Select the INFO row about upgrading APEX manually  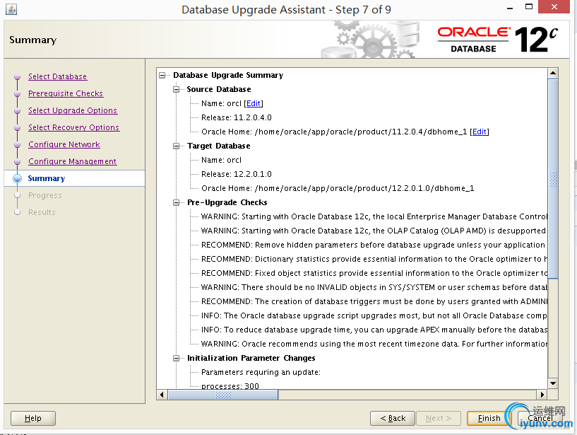[x=374, y=330]
